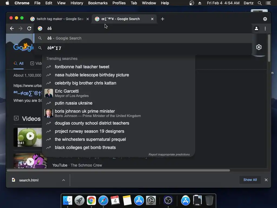This screenshot has width=277, height=208.
Task: Click the Google doodle logo
Action: (23, 47)
